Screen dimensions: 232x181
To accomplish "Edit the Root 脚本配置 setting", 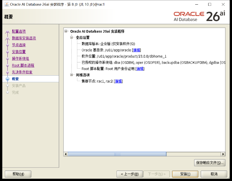I will 140,69.
